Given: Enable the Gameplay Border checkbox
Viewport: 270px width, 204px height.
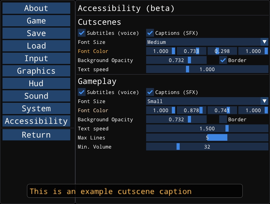Looking at the screenshot, I should (223, 119).
